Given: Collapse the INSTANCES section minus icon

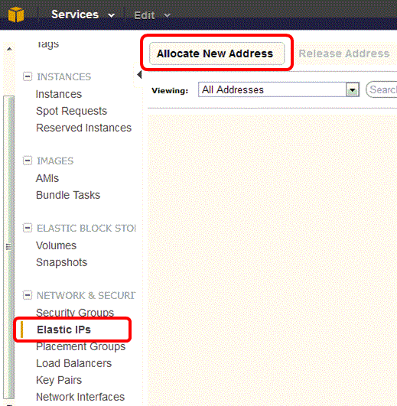Looking at the screenshot, I should [28, 76].
